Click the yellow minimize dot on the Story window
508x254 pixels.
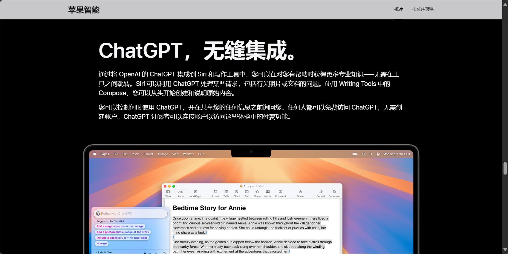pyautogui.click(x=169, y=186)
